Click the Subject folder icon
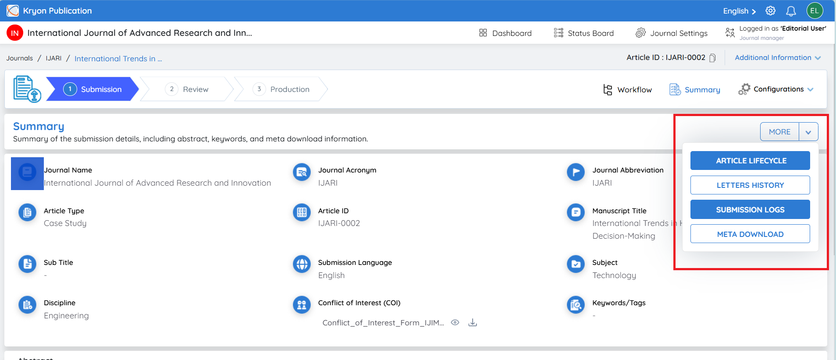 pos(576,265)
